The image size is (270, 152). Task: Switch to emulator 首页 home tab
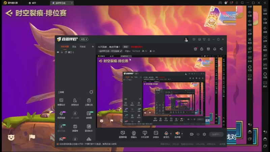[x=32, y=3]
